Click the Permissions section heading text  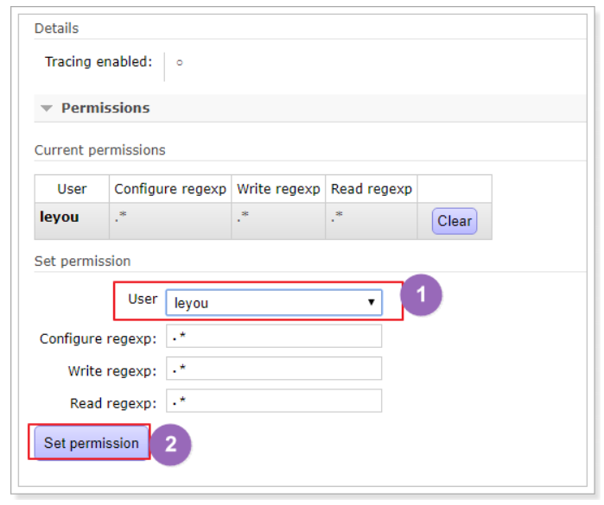pos(105,108)
